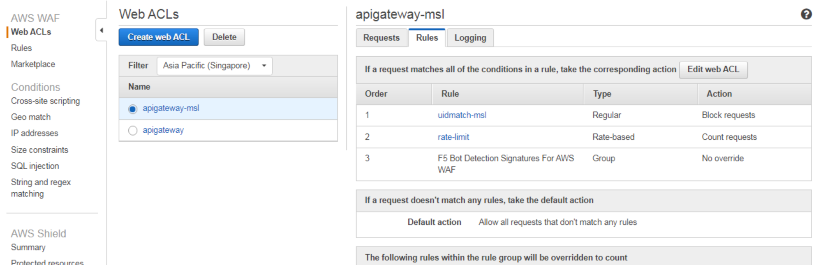
Task: Open Geo match conditions
Action: pyautogui.click(x=30, y=117)
